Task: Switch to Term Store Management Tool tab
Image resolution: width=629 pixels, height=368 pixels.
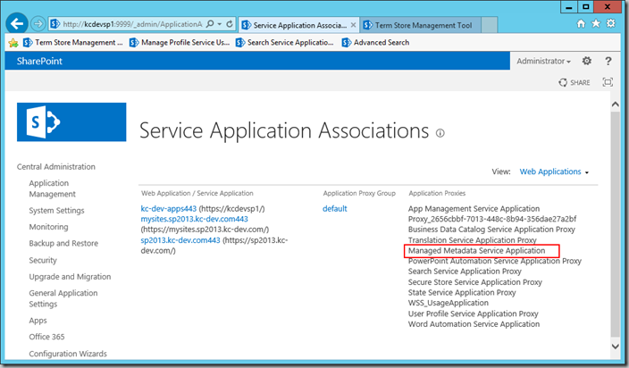Action: point(420,25)
